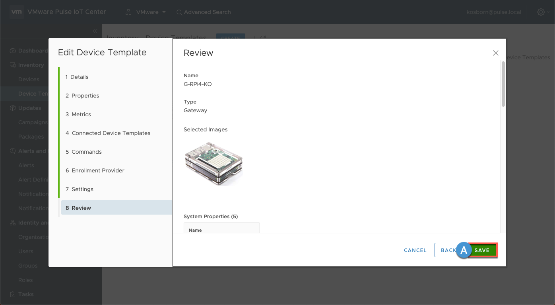
Task: Open Groups in the sidebar
Action: coord(28,266)
